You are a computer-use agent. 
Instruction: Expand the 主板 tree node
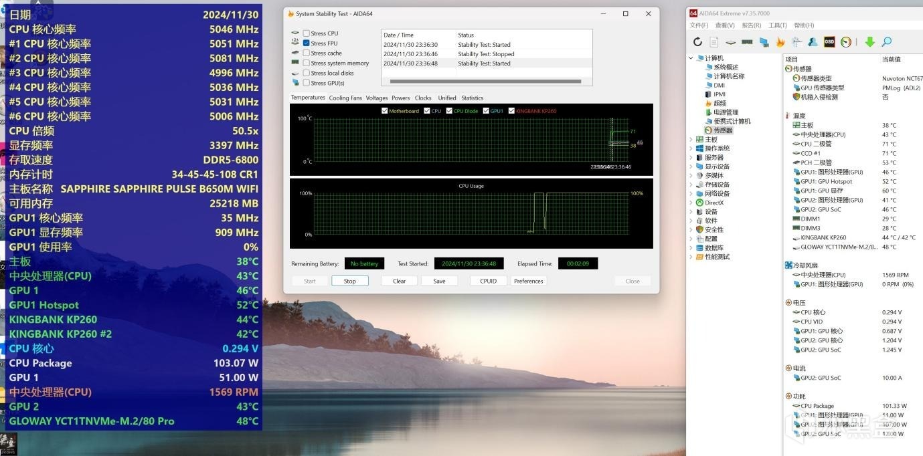point(691,140)
